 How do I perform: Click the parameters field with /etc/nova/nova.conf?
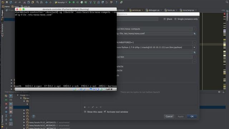(154, 33)
